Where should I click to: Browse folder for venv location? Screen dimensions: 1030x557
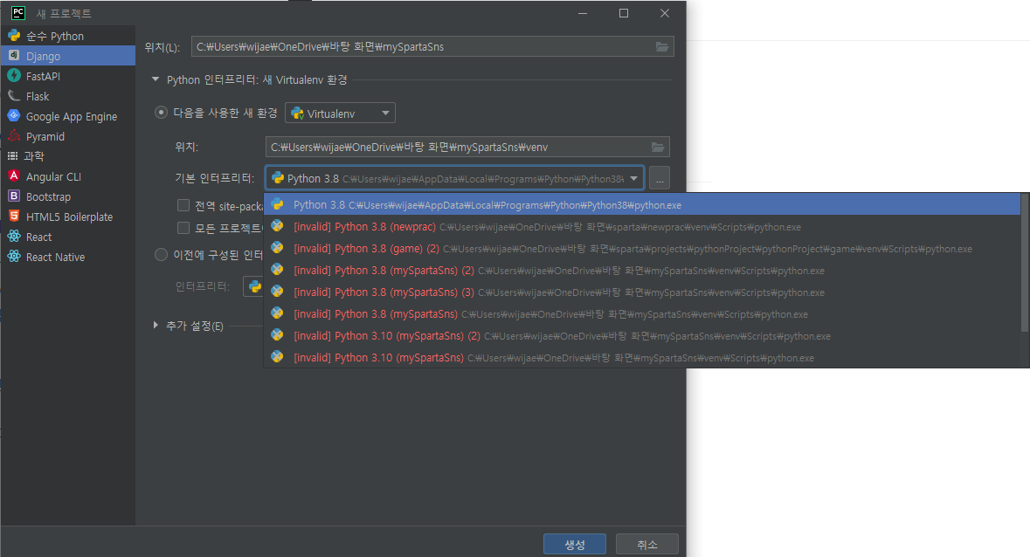[658, 147]
